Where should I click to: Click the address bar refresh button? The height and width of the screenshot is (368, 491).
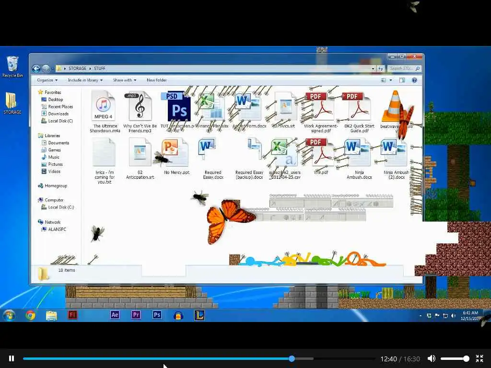tap(380, 68)
